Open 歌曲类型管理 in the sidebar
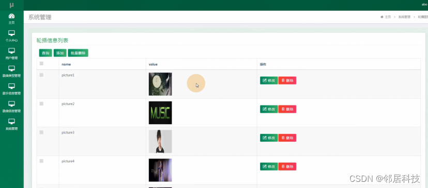This screenshot has width=428, height=188. pos(11,72)
